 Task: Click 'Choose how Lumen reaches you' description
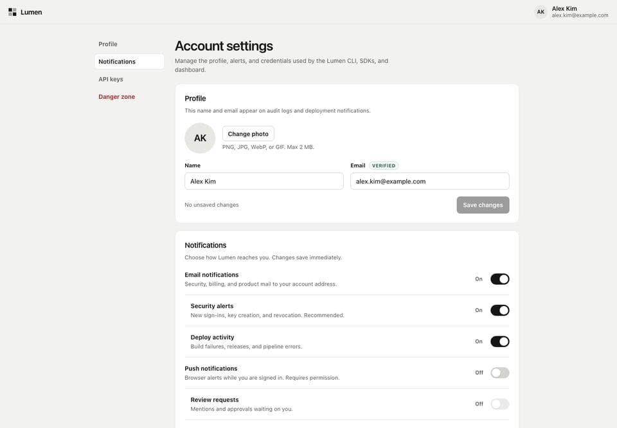(x=264, y=257)
